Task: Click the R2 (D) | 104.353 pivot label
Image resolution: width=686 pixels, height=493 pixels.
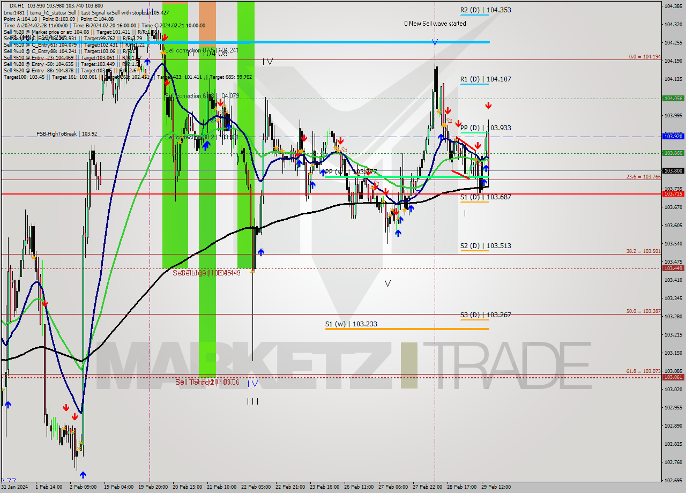Action: (486, 10)
